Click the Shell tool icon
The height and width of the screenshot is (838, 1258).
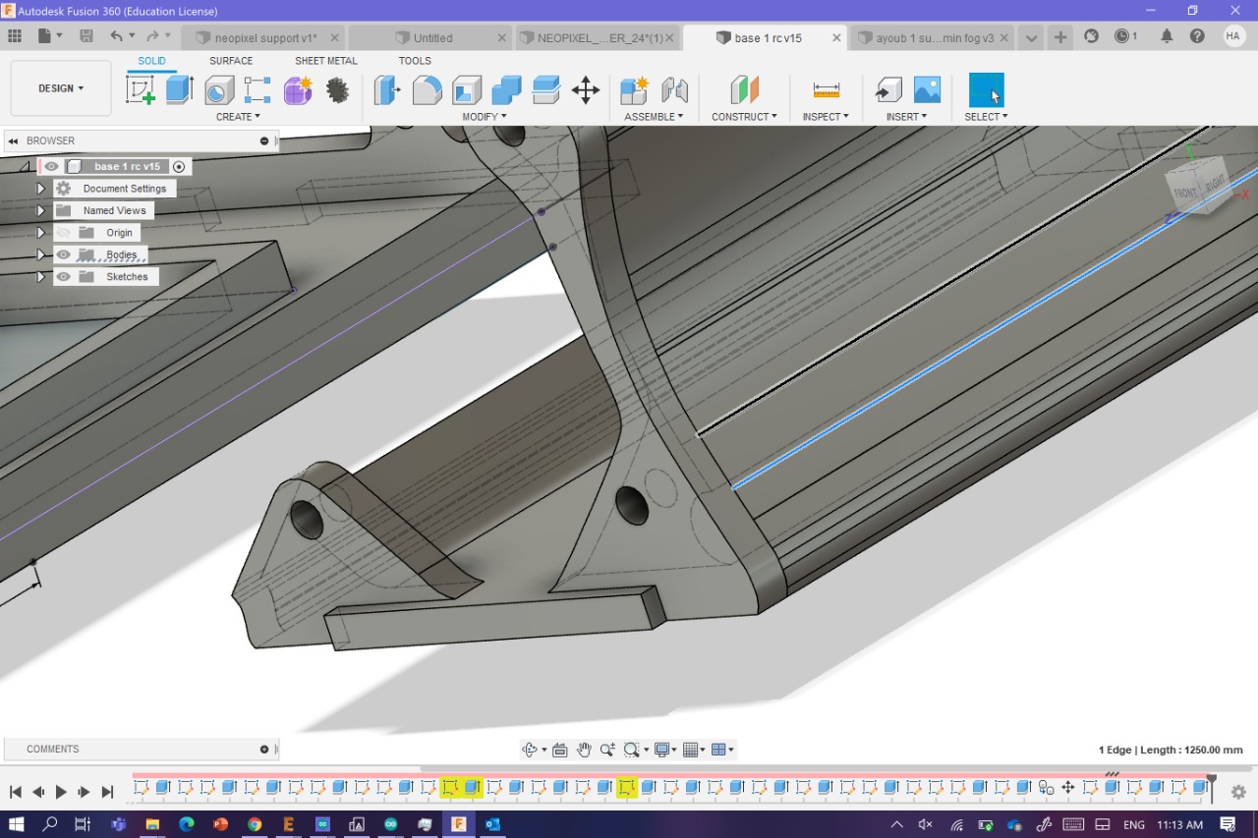pyautogui.click(x=467, y=90)
